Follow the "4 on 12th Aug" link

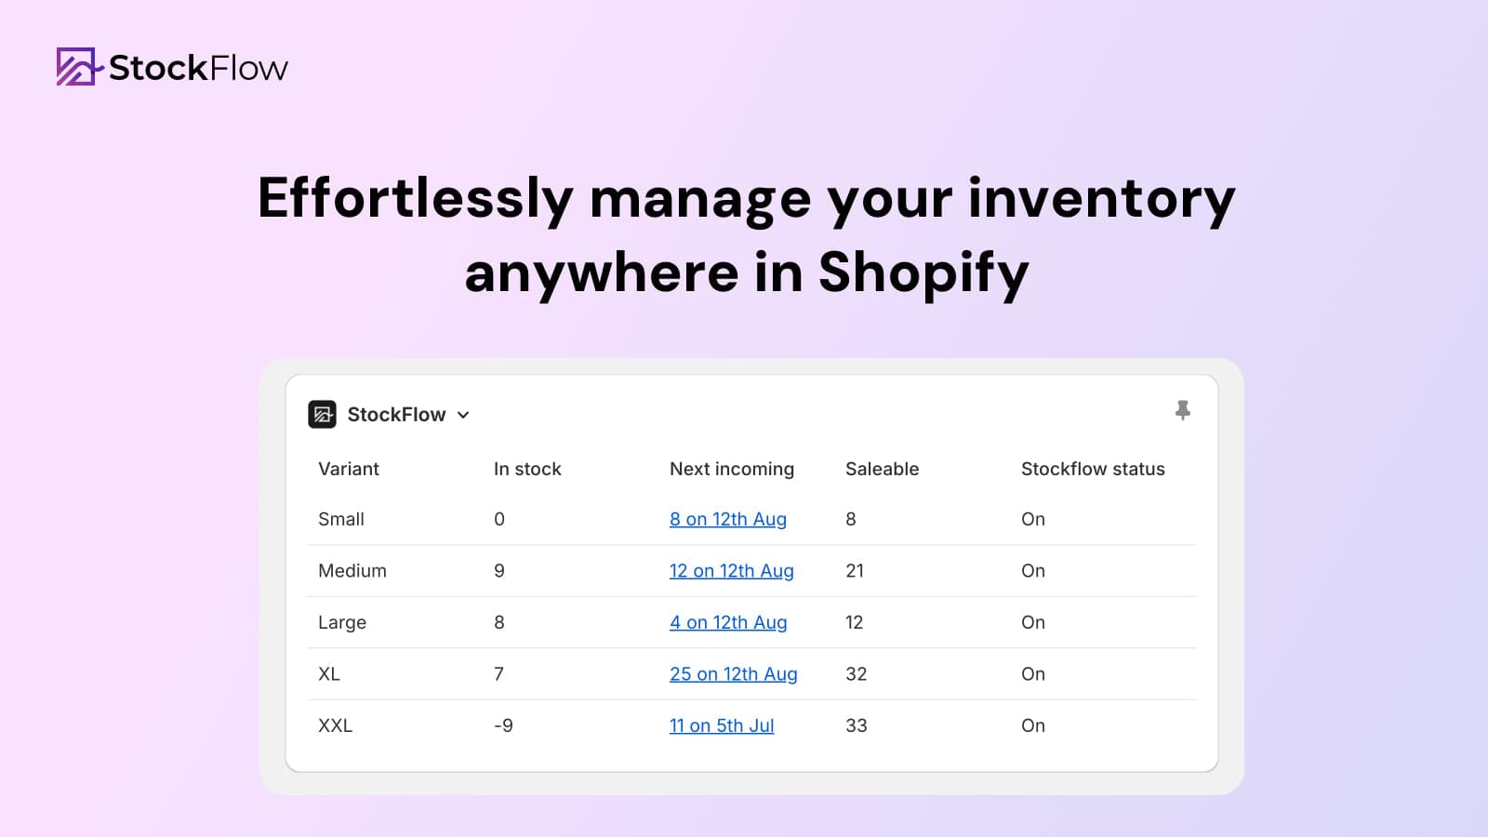727,623
